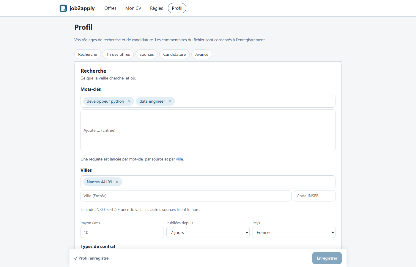Focus the Ajouter keyword input field

(x=208, y=130)
